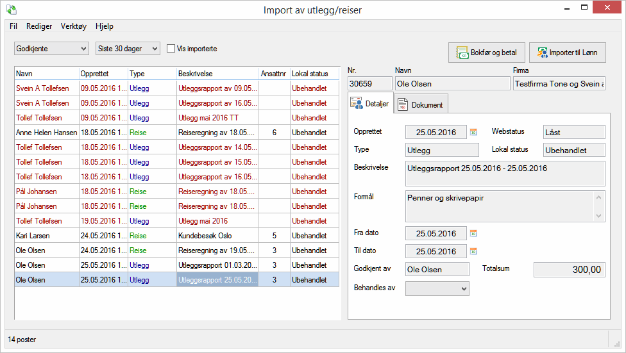Click the app icon in title bar

[11, 10]
